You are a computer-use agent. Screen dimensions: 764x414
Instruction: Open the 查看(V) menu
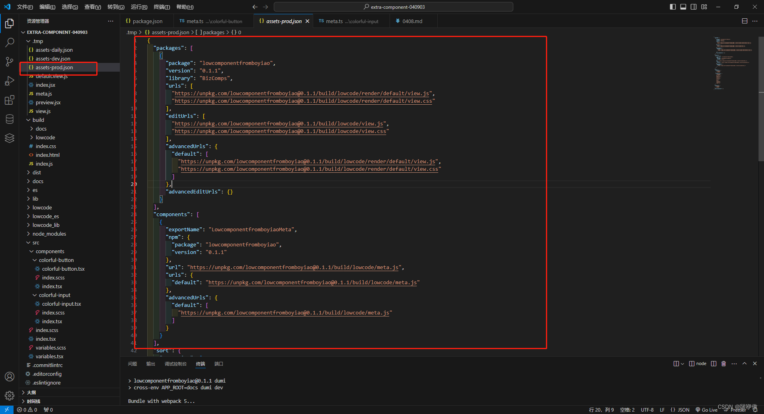pyautogui.click(x=92, y=7)
